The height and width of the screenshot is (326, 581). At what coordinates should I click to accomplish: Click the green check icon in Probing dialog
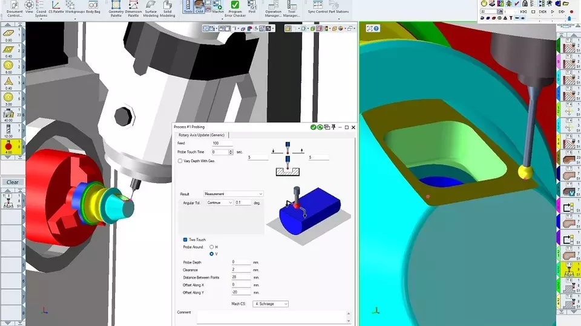313,127
